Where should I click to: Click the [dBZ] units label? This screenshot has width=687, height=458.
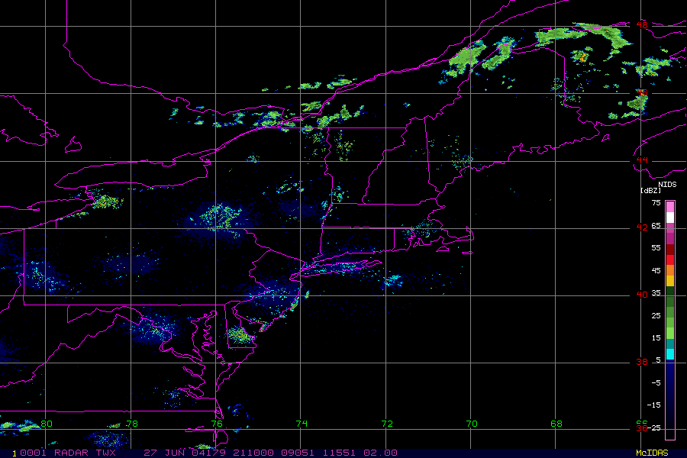650,191
